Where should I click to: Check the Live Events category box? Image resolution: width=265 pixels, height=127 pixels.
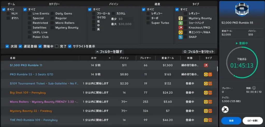click(x=30, y=13)
